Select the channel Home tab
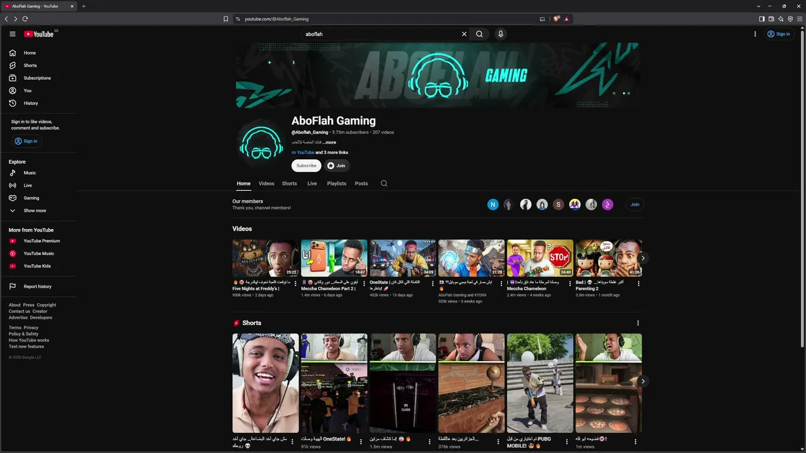Viewport: 806px width, 453px height. tap(244, 184)
